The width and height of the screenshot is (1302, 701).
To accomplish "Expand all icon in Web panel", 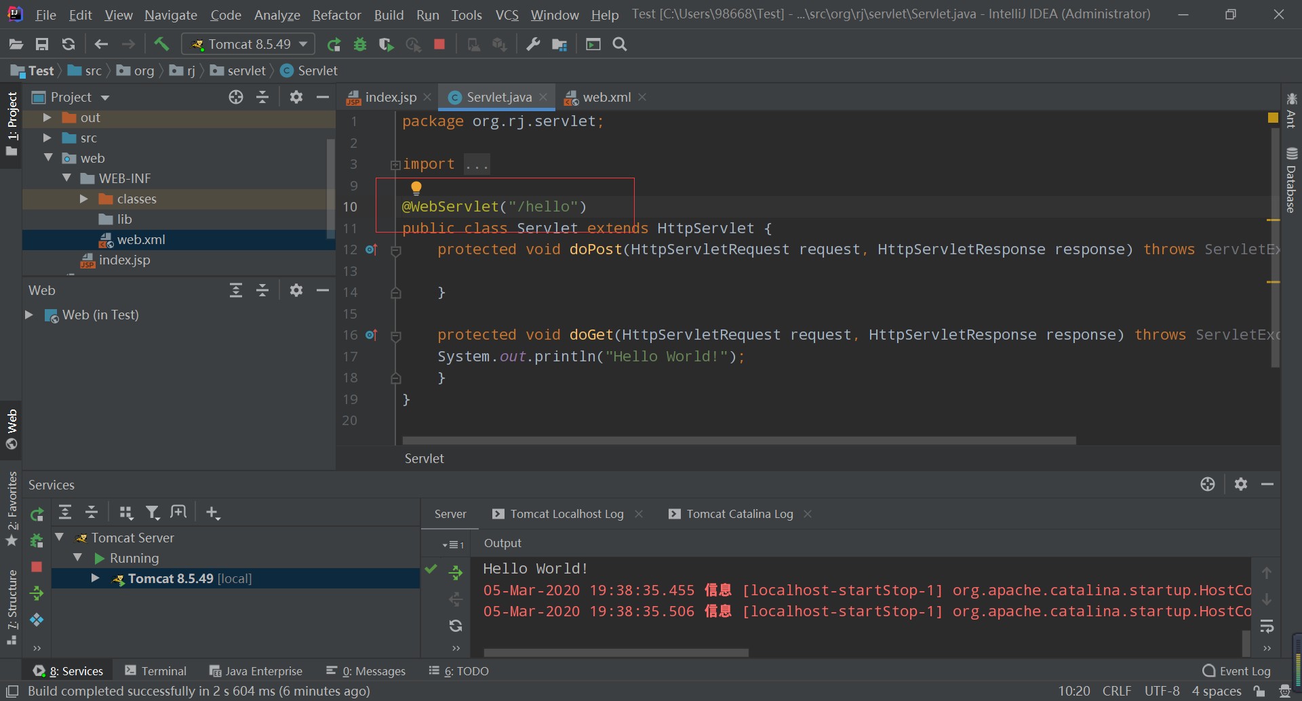I will point(236,291).
